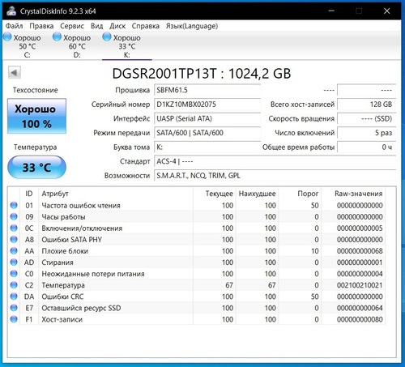Click status dot for Ошибки CRC row
The width and height of the screenshot is (405, 367).
click(14, 297)
